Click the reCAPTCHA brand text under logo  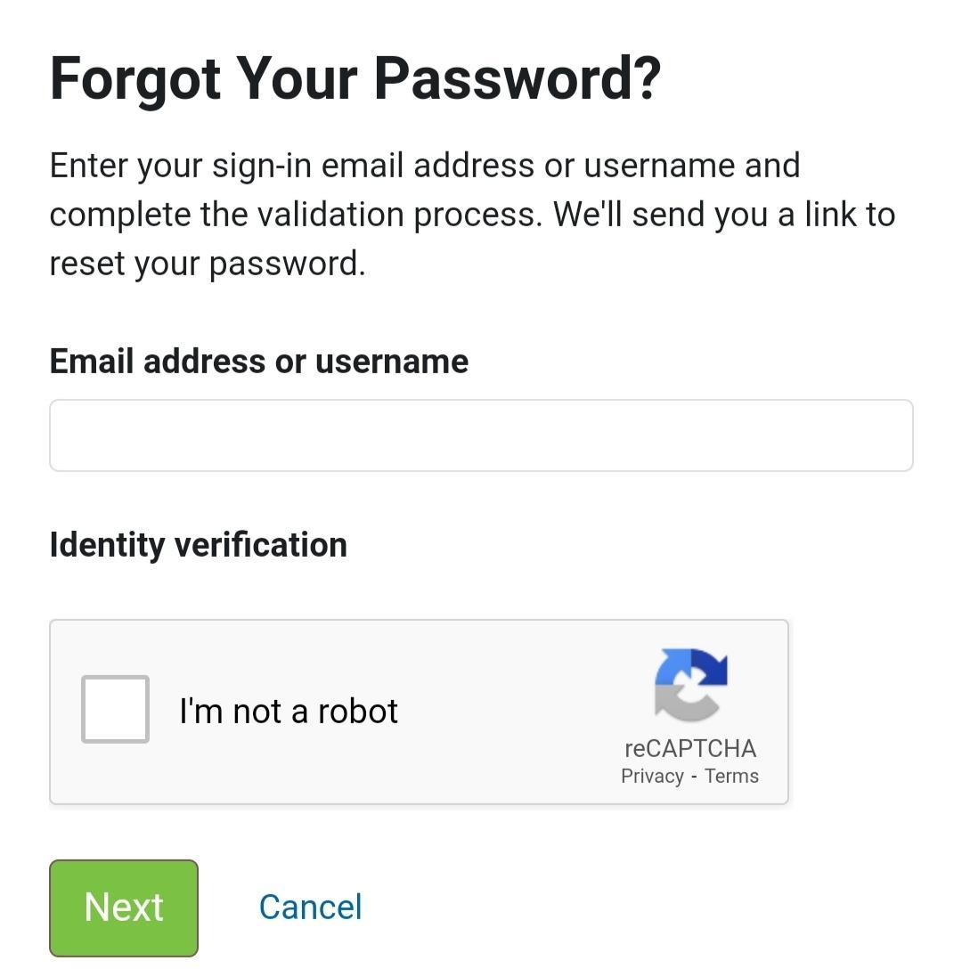pyautogui.click(x=690, y=748)
